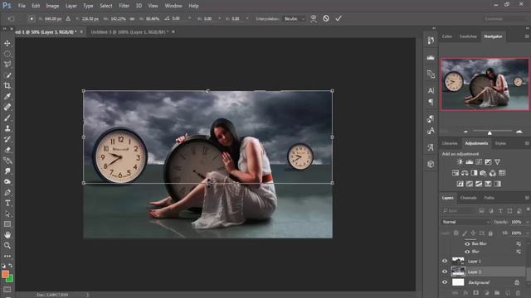This screenshot has height=298, width=531.
Task: Create a new group folder in Layers
Action: tap(497, 292)
